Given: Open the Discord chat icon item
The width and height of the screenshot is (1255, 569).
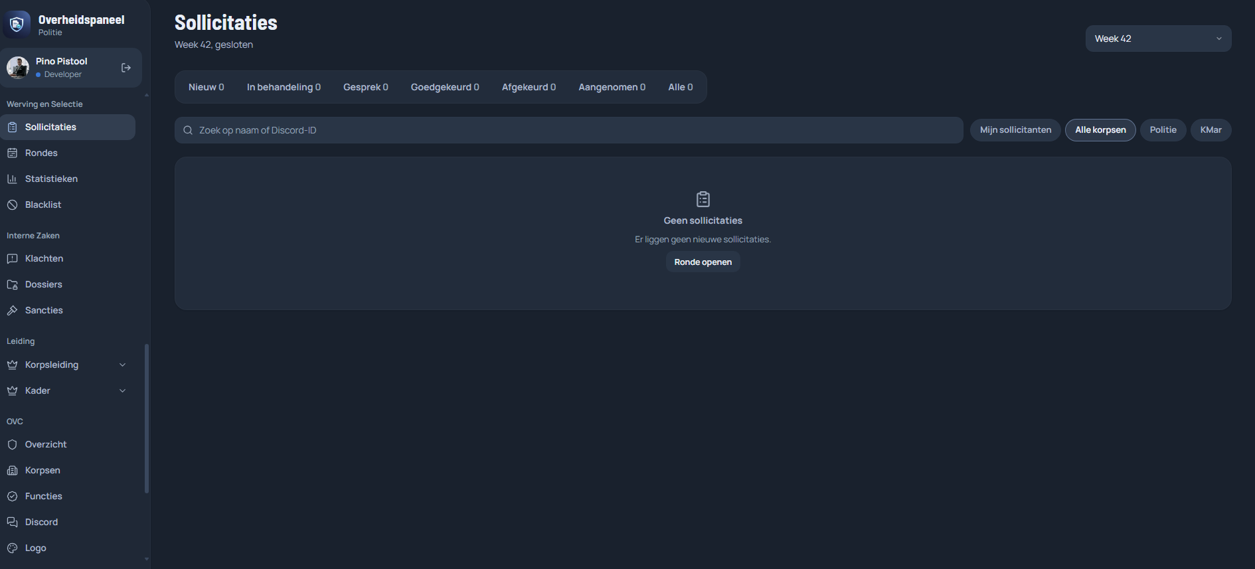Looking at the screenshot, I should pos(12,522).
